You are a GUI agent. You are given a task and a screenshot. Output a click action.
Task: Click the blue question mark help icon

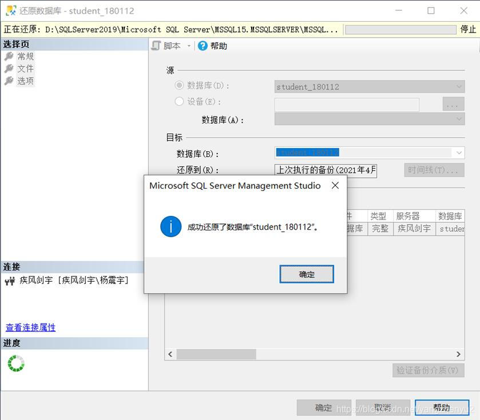click(x=203, y=46)
